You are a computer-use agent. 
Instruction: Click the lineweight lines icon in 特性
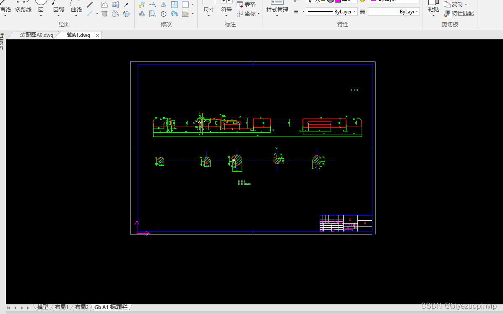pos(296,12)
